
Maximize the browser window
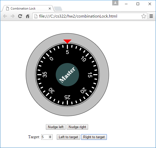pos(138,4)
